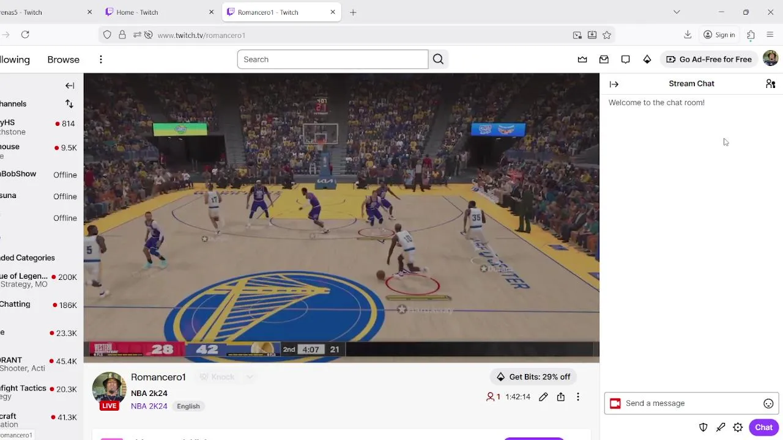Switch to Romancero1 - Twitch tab

point(281,12)
